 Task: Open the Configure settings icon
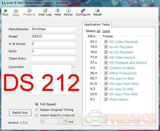pos(83,10)
